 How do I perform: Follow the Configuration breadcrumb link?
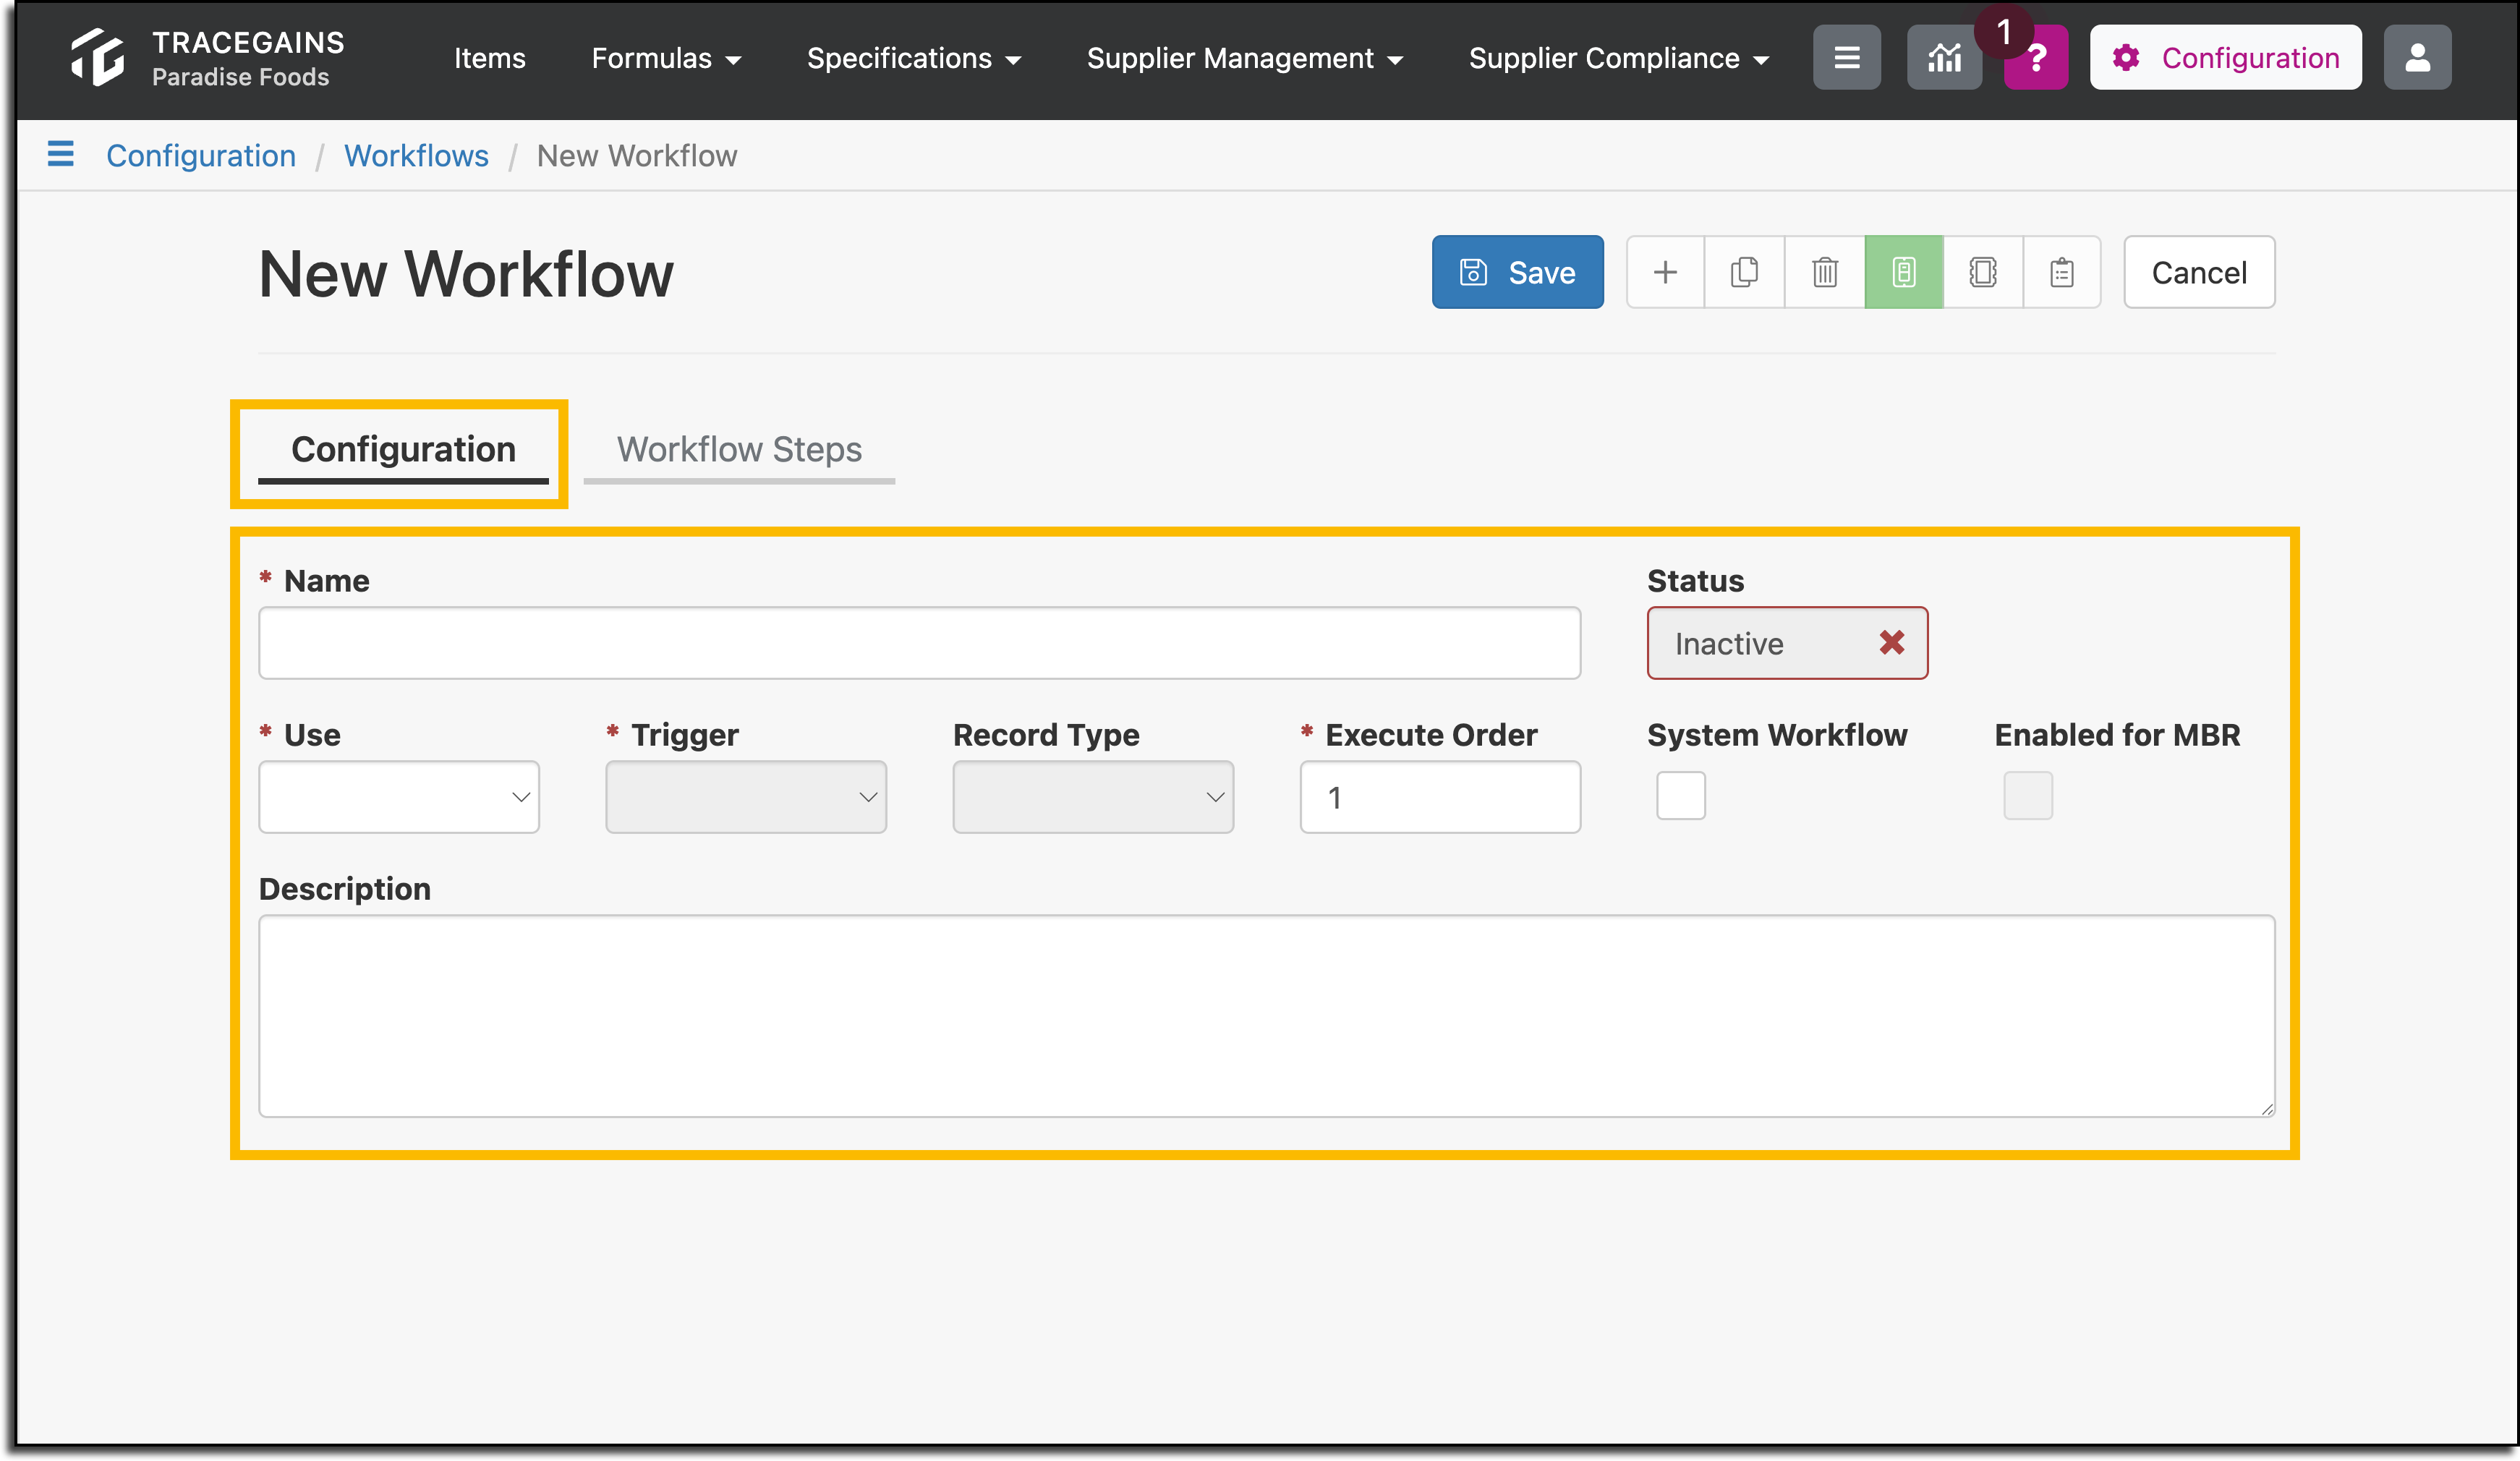coord(201,156)
